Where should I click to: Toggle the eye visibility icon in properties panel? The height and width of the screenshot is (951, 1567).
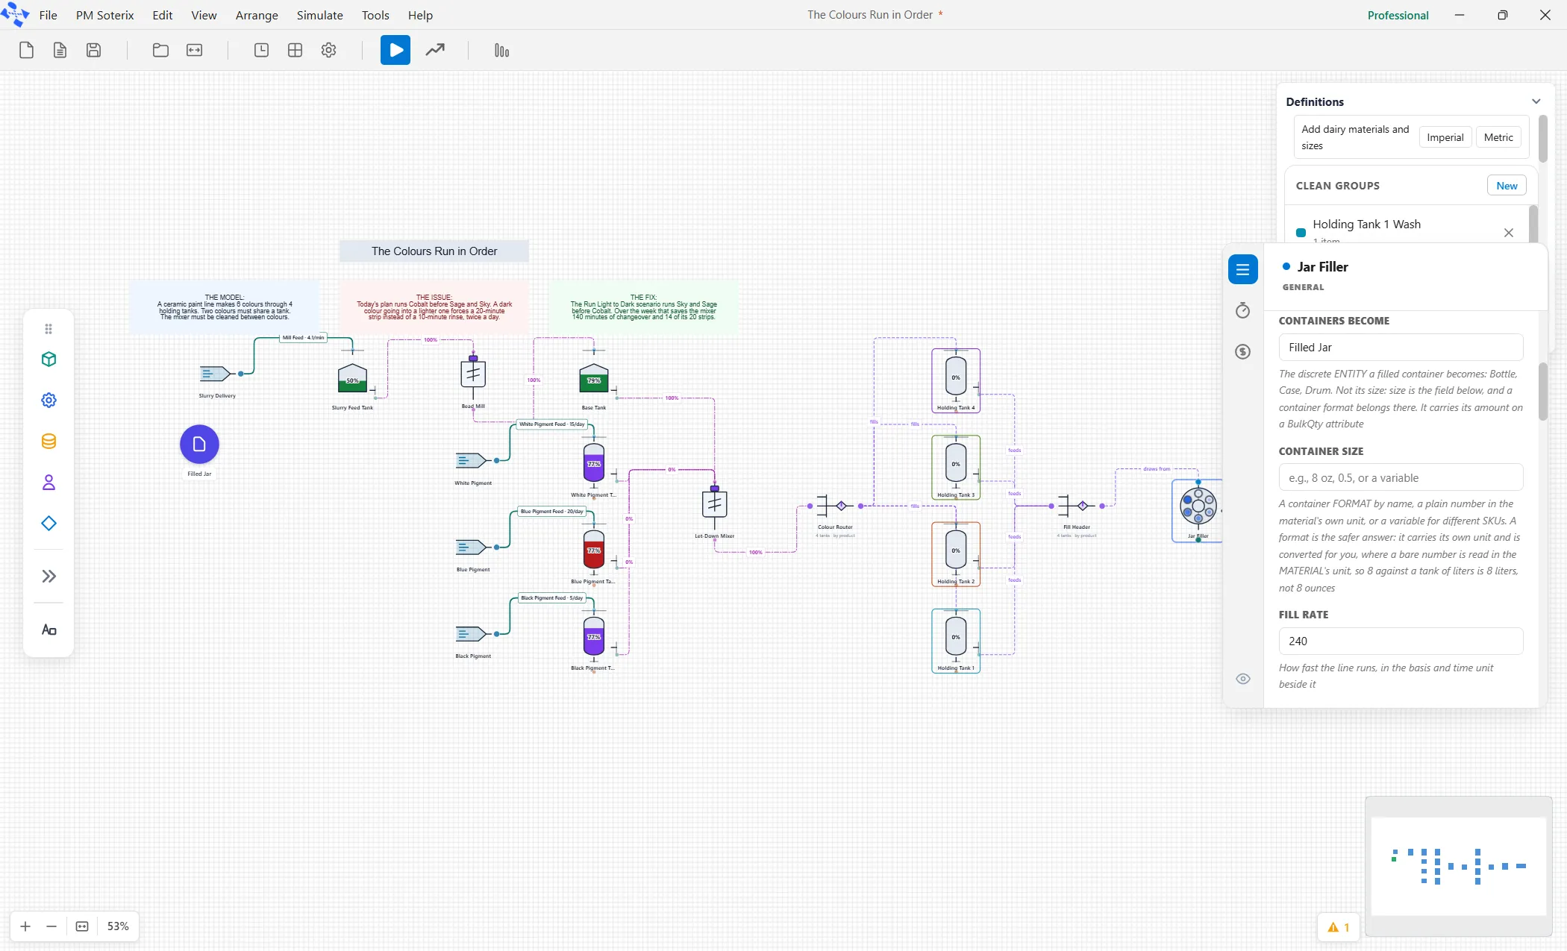(x=1242, y=679)
